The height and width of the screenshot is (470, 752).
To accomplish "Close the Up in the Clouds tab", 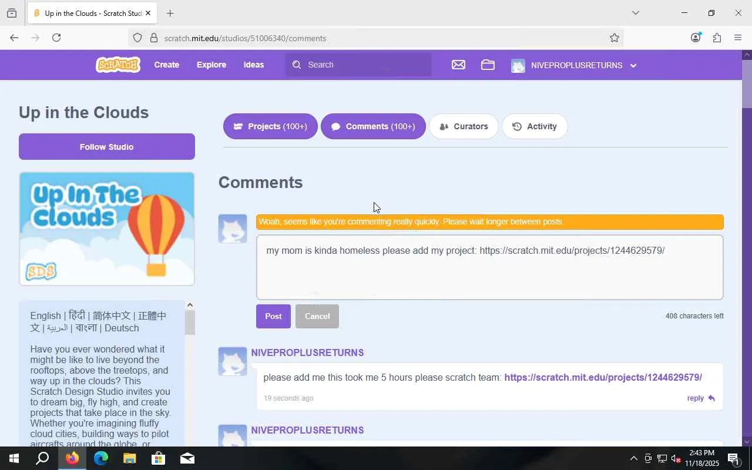I will (x=148, y=13).
